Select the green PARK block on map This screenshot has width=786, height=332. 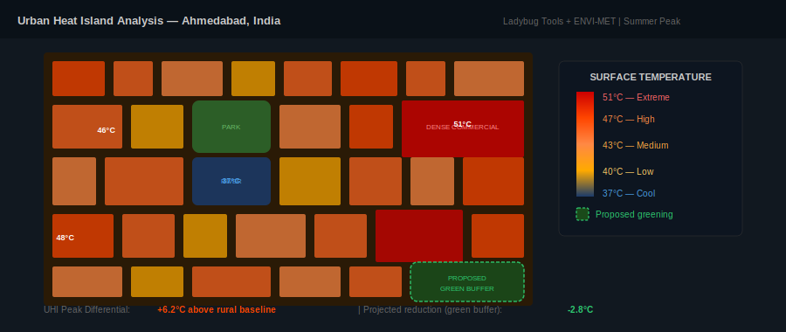pyautogui.click(x=231, y=127)
